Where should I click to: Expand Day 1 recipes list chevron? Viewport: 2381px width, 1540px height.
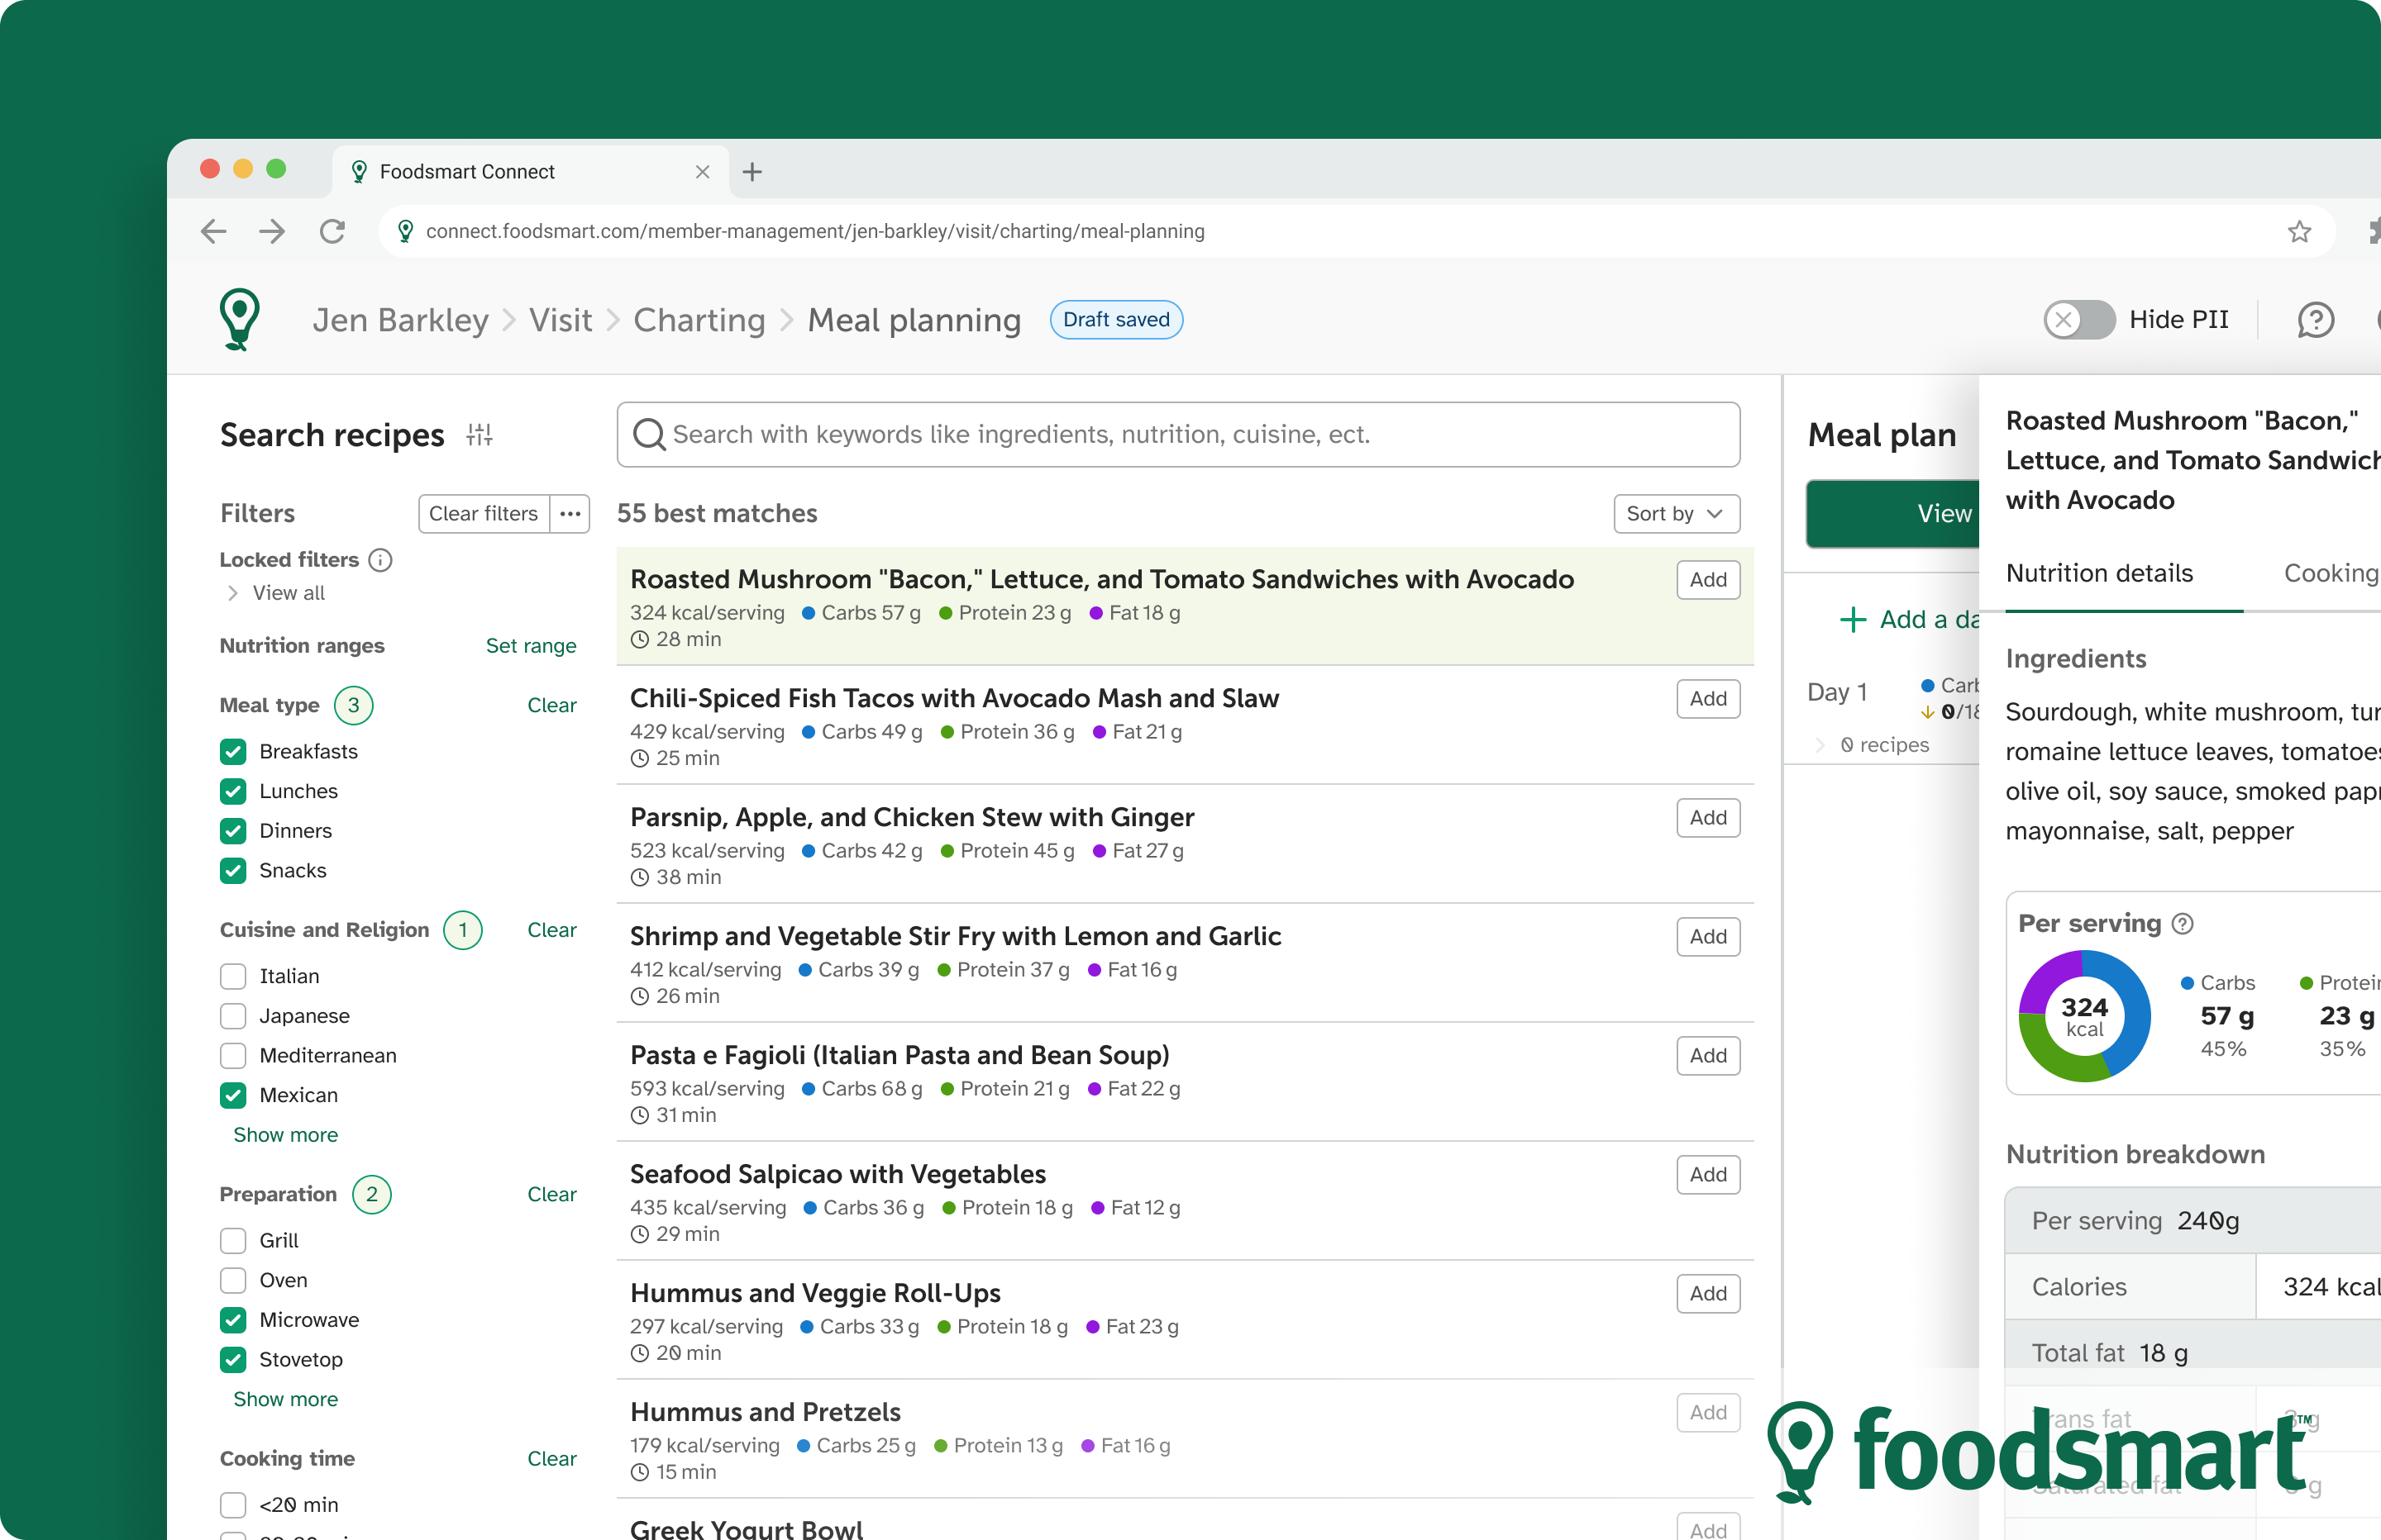tap(1820, 745)
